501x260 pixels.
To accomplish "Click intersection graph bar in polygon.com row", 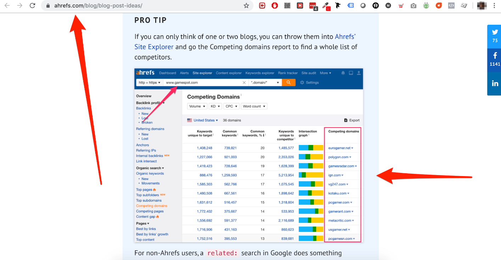I will pos(311,157).
